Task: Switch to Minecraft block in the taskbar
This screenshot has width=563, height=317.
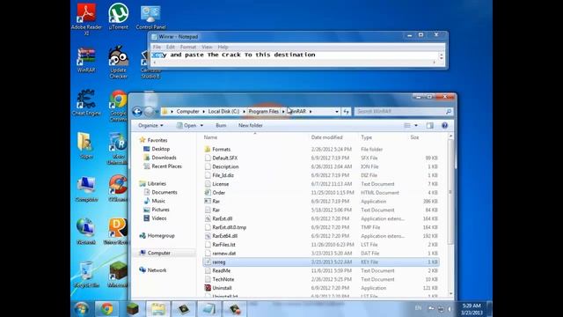Action: tap(133, 309)
